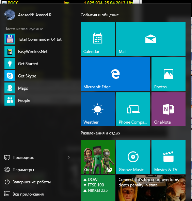Open the Movies & TV tile
This screenshot has width=192, height=201.
click(169, 157)
